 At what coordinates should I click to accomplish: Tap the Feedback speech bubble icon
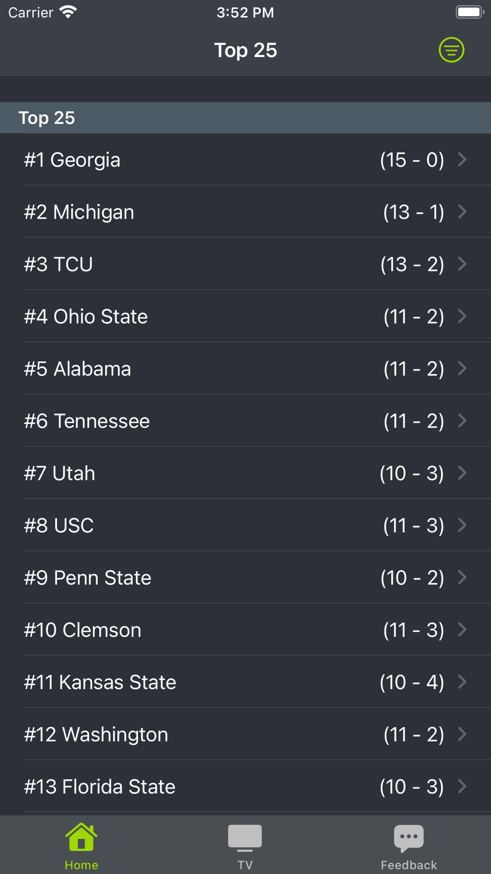pyautogui.click(x=409, y=838)
